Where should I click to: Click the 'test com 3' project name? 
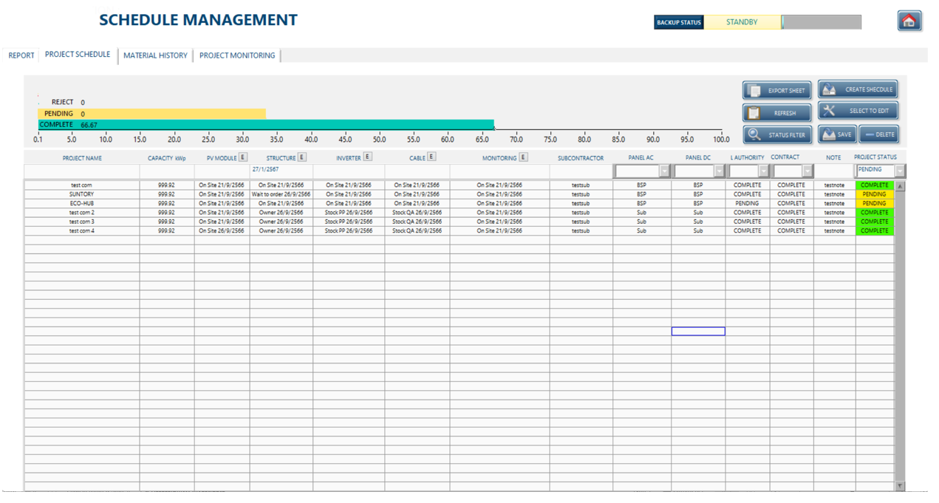coord(82,222)
